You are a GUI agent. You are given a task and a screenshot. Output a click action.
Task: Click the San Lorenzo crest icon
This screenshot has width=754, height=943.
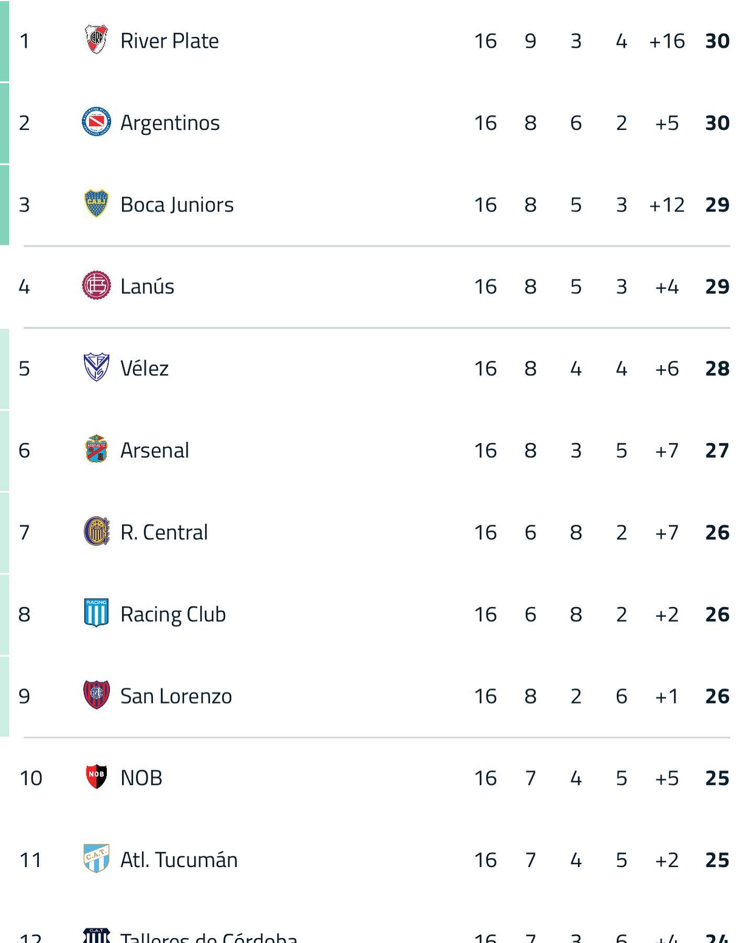click(96, 695)
